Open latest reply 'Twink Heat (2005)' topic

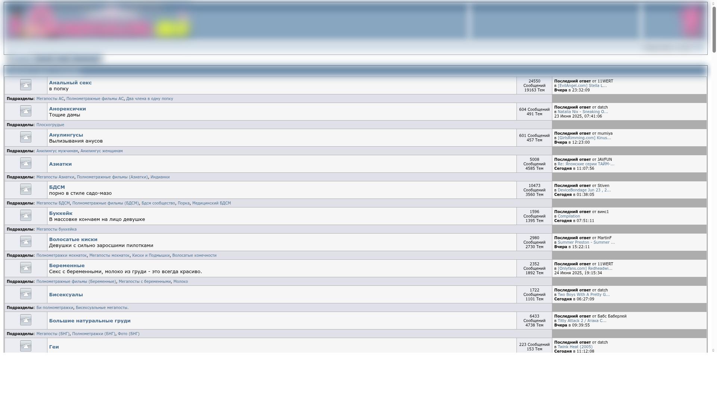575,347
